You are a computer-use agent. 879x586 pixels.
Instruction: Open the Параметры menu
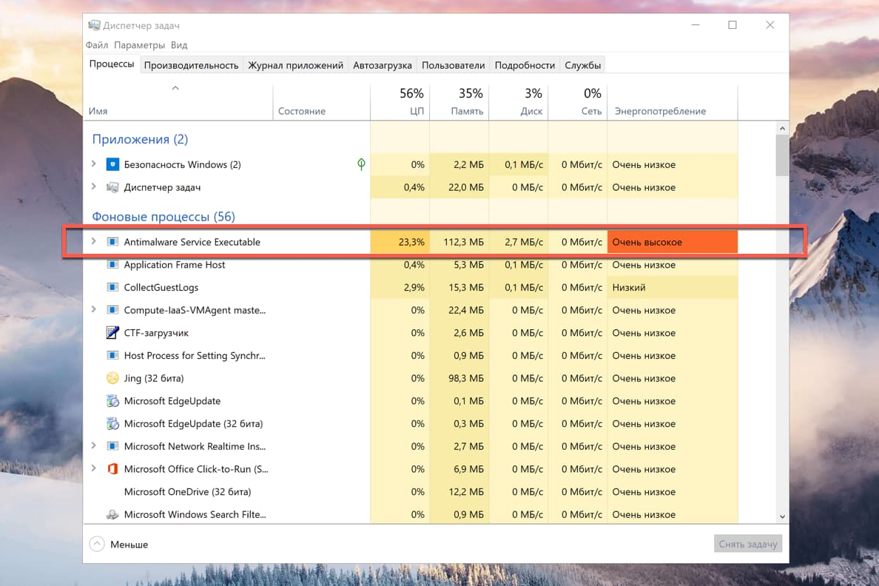139,45
